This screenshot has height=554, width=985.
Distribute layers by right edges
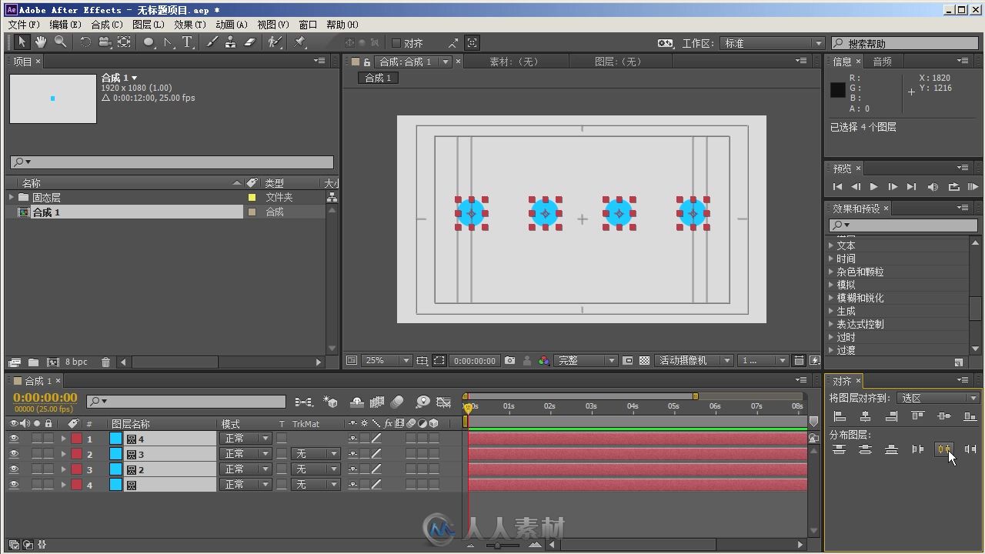pyautogui.click(x=970, y=449)
